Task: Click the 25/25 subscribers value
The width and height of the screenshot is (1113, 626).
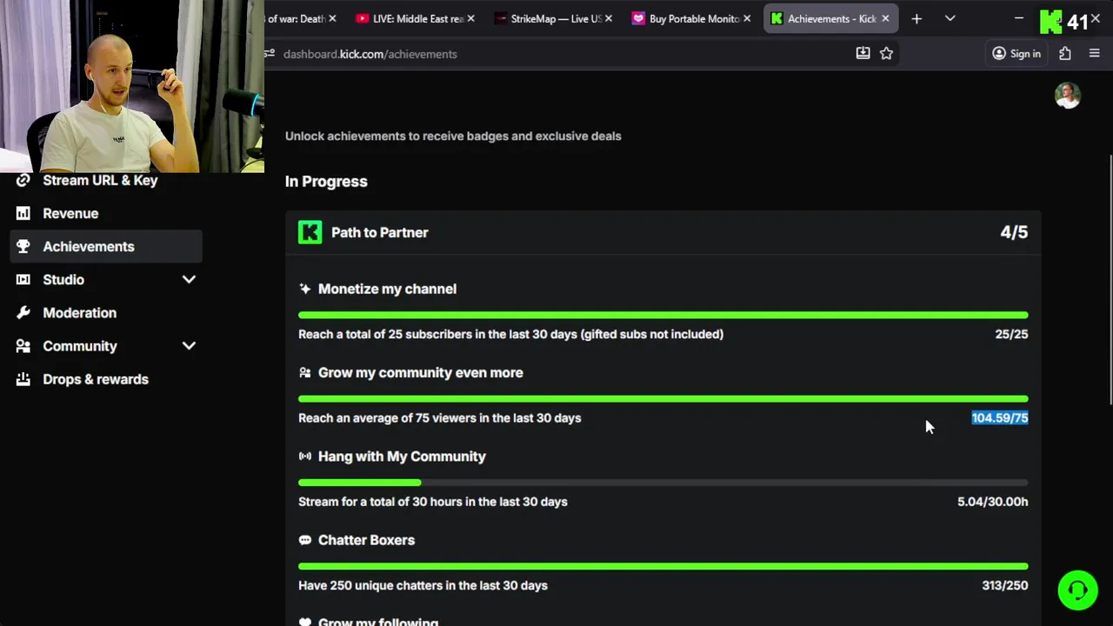Action: [x=1011, y=334]
